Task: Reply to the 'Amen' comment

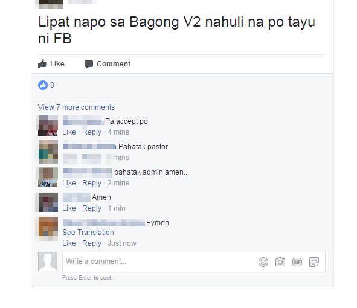Action: [92, 208]
